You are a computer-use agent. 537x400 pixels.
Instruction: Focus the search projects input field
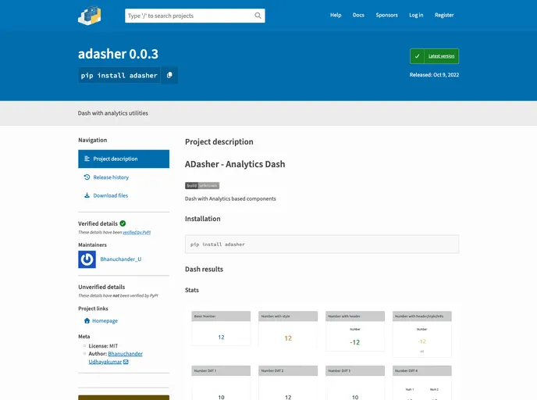(187, 16)
